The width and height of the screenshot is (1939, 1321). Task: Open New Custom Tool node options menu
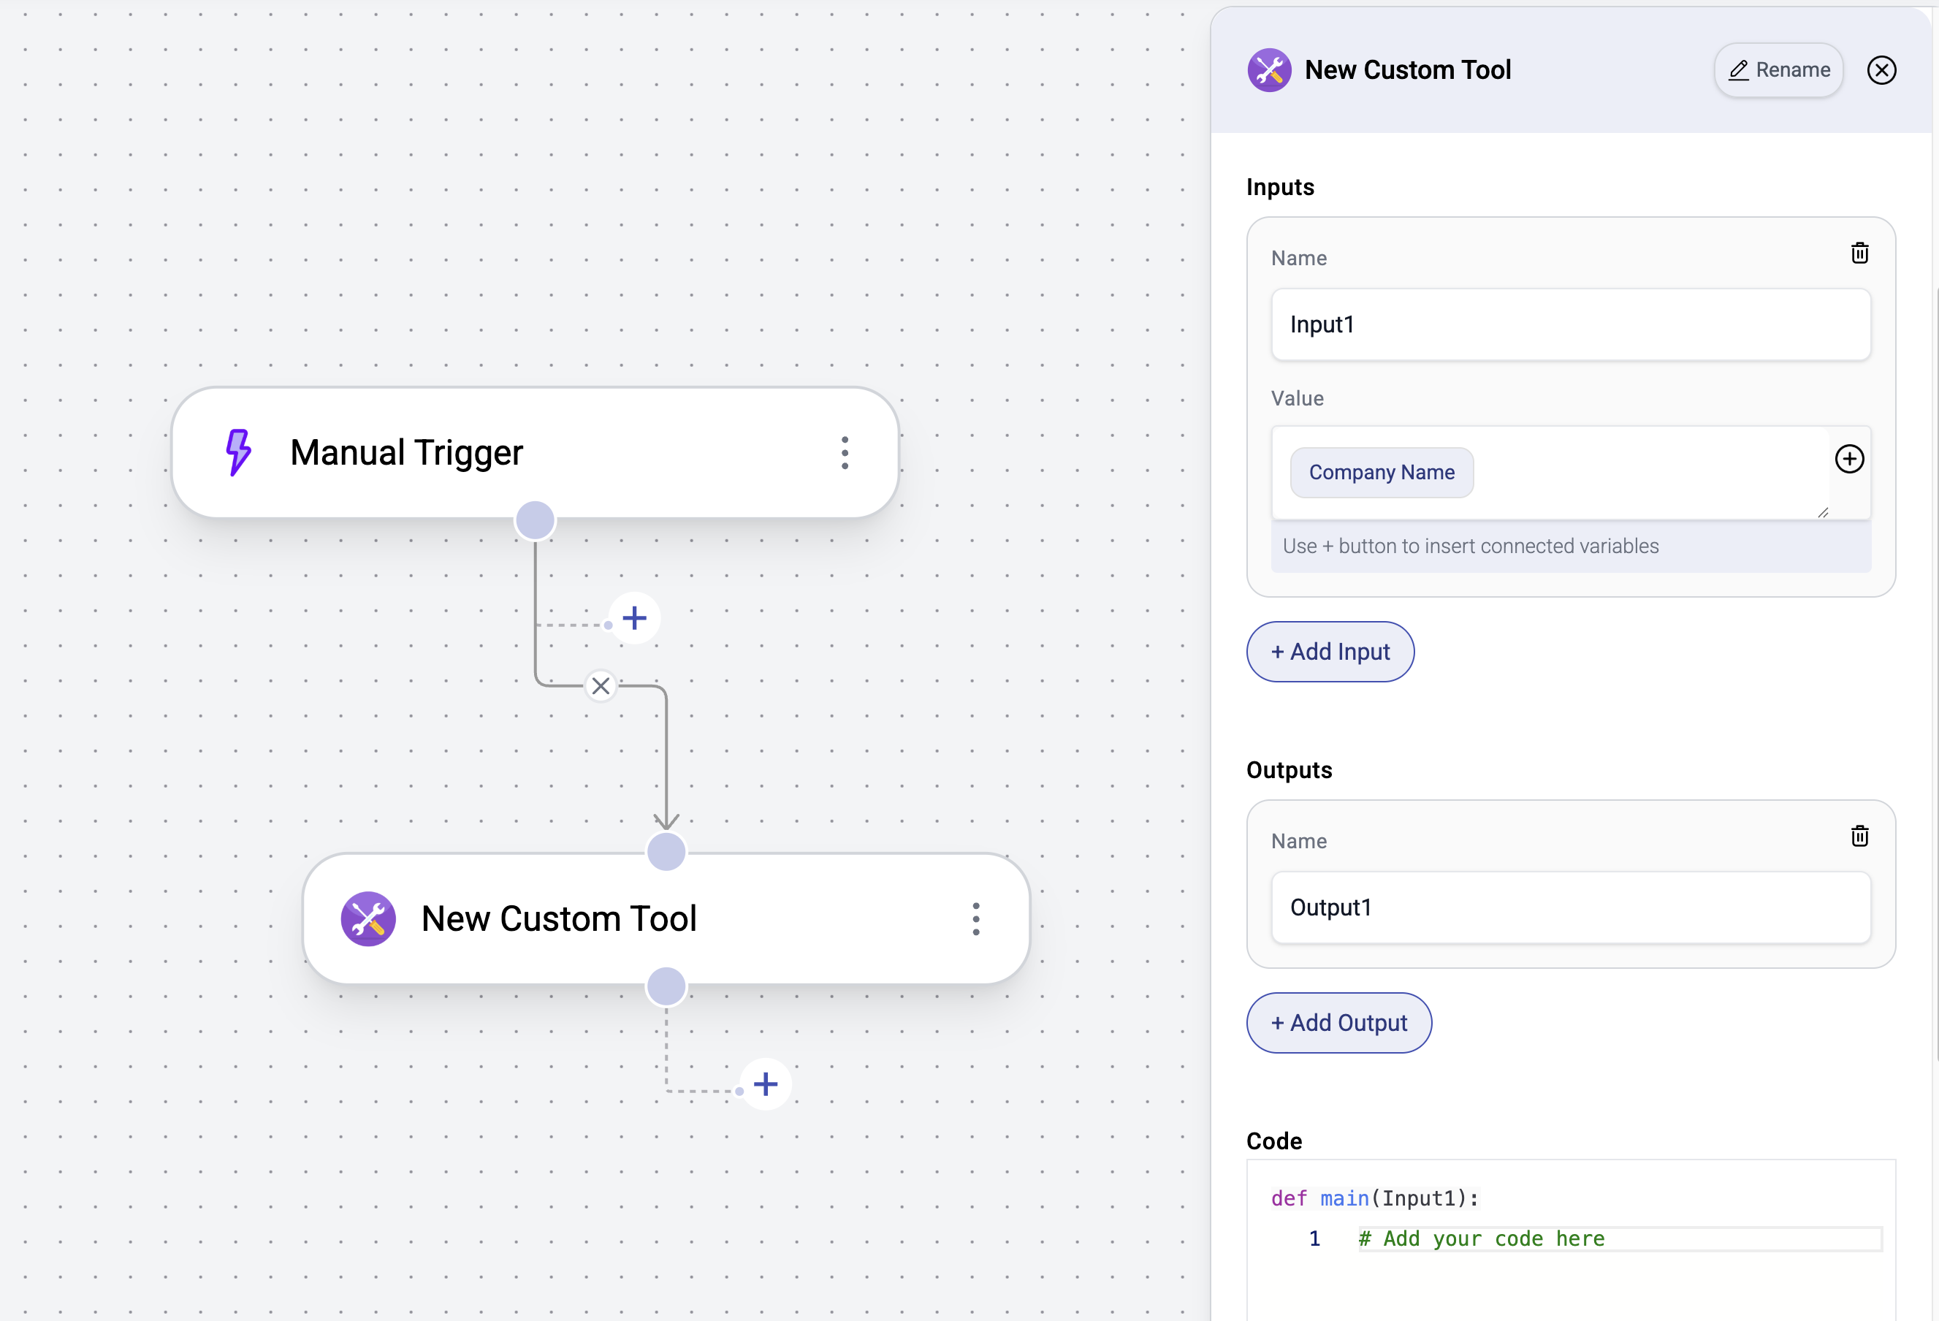(x=975, y=918)
